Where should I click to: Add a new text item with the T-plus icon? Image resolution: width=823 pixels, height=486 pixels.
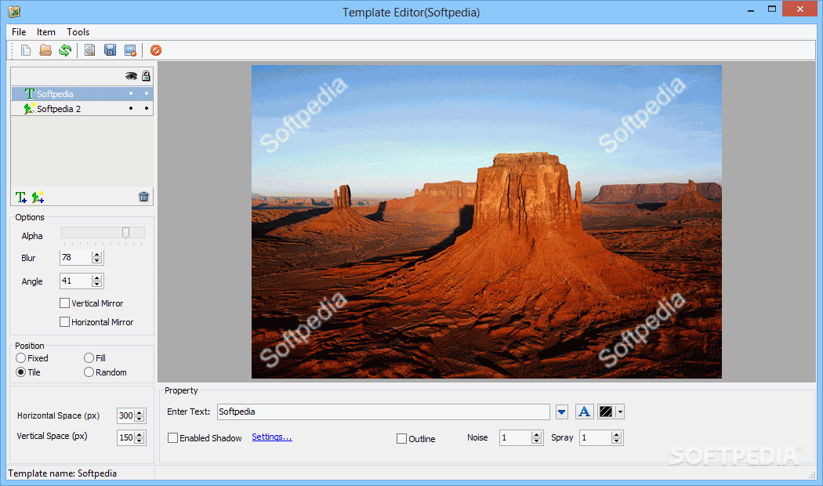pos(21,198)
